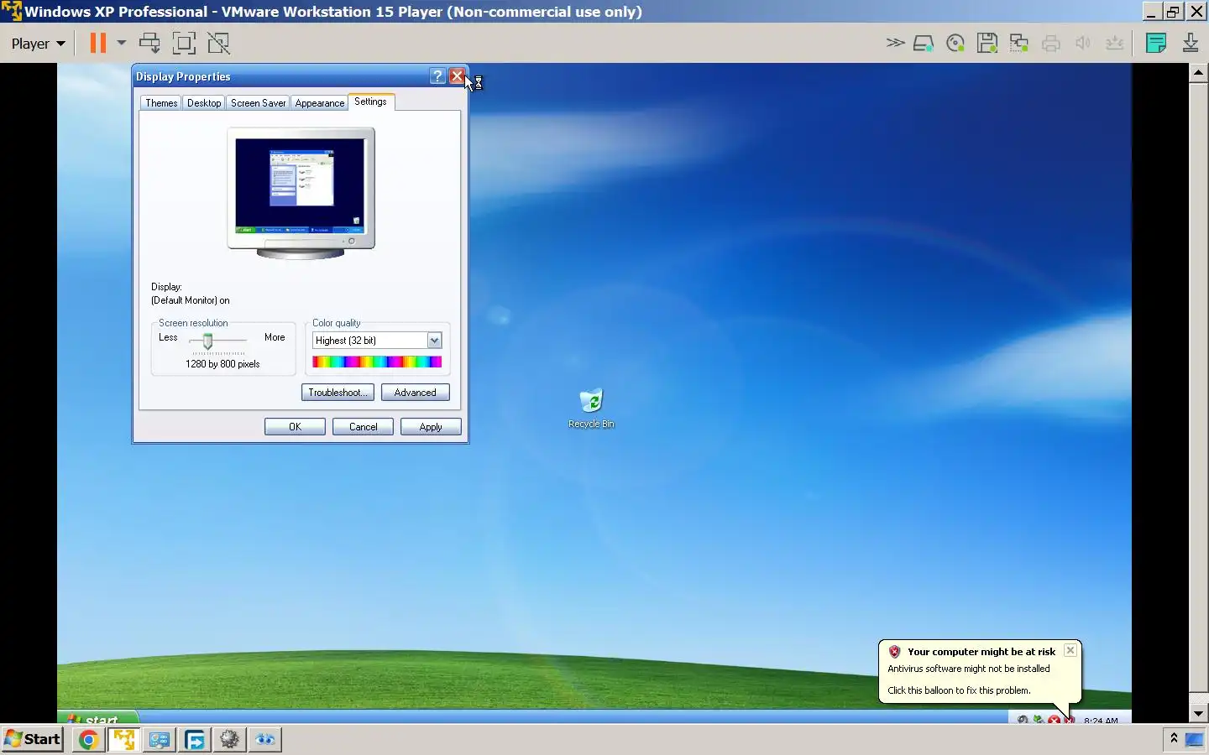Open the hard disk device icon
Screen dimensions: 1209x755
point(924,44)
